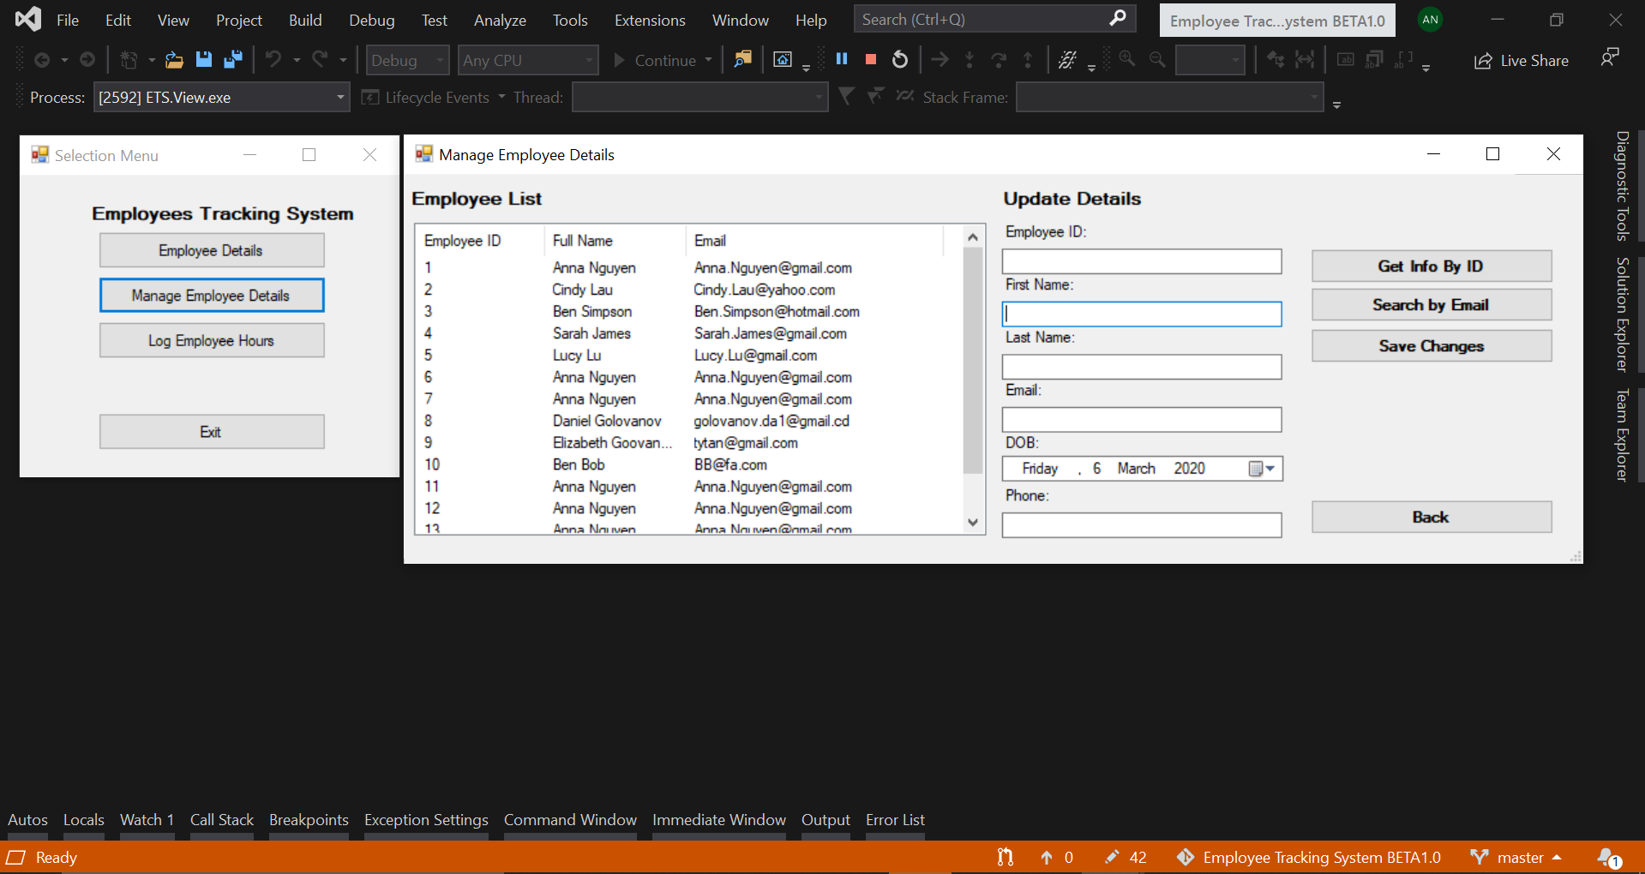Expand the Lifecycle Events dropdown

click(501, 98)
